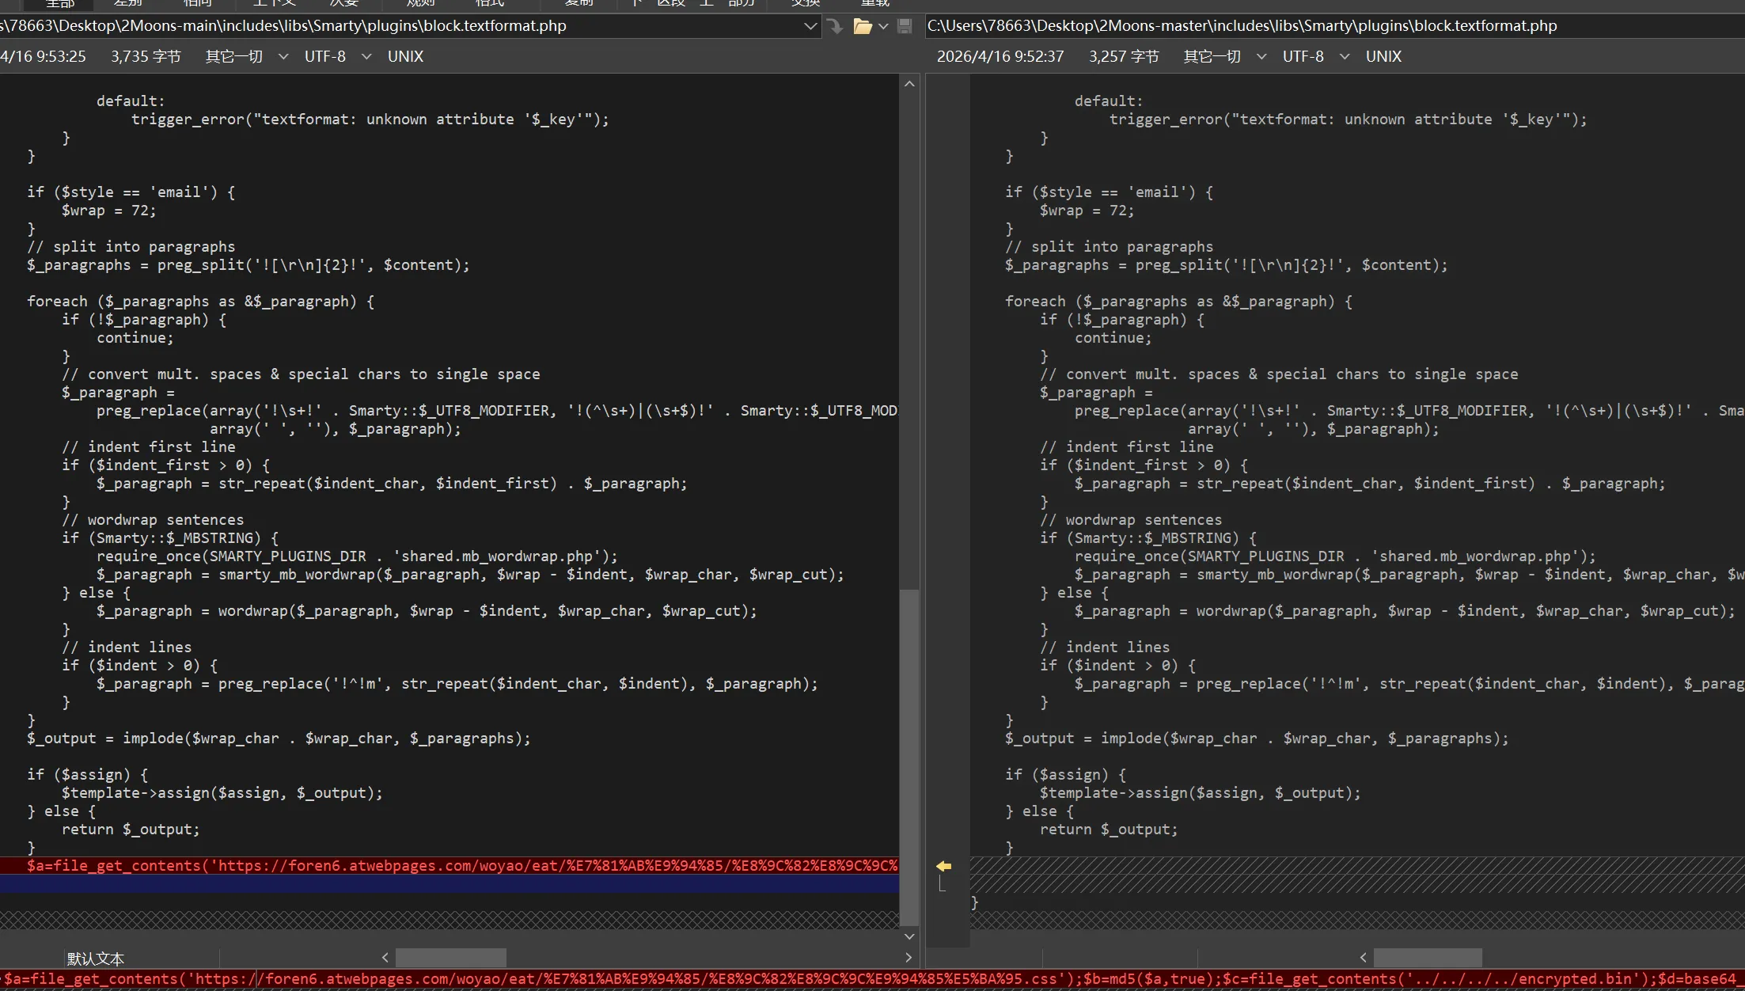Click left pane if ($style == 'email') line
The height and width of the screenshot is (991, 1745).
(131, 192)
